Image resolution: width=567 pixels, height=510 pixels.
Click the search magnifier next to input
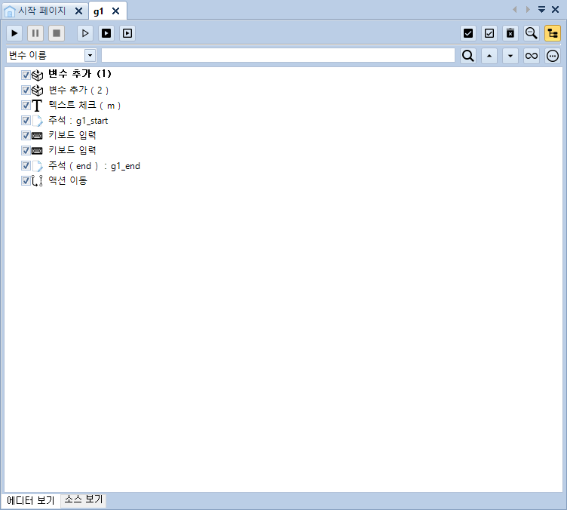pos(468,56)
